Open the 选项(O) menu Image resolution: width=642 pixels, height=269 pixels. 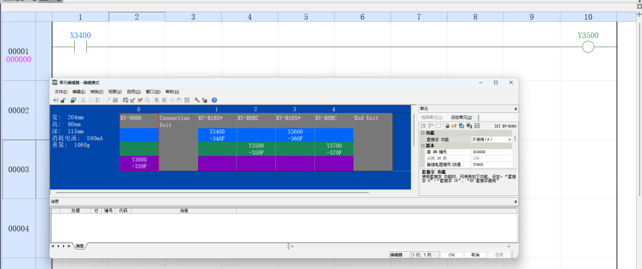(x=134, y=91)
